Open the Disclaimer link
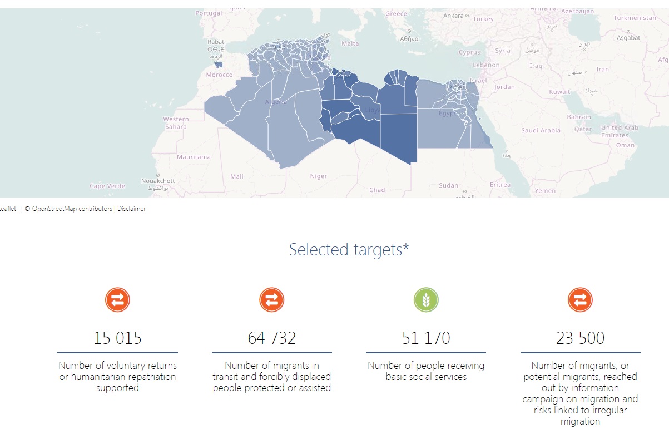Viewport: 669px width, 439px height. 131,209
